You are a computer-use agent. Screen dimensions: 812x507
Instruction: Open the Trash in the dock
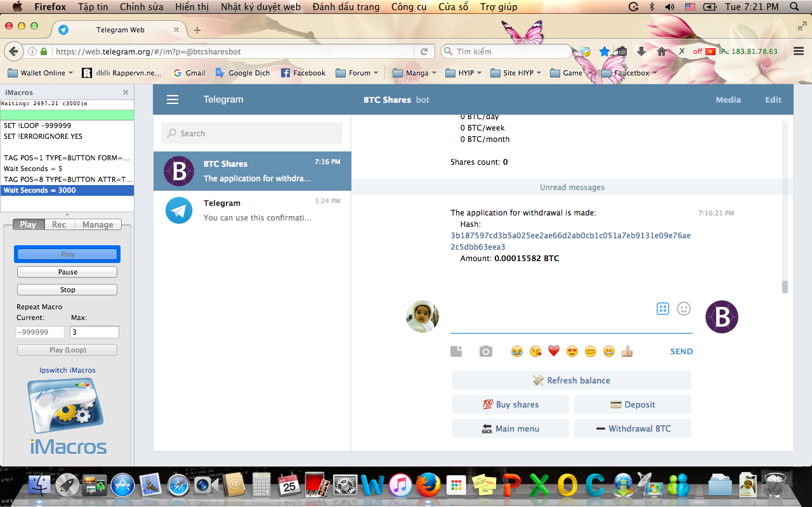pyautogui.click(x=775, y=485)
